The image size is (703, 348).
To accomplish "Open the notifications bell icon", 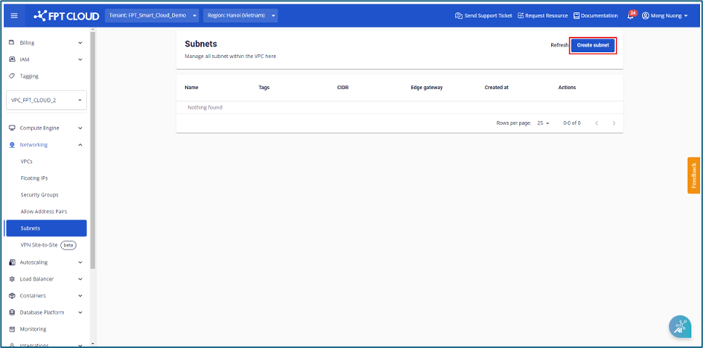I will tap(630, 16).
